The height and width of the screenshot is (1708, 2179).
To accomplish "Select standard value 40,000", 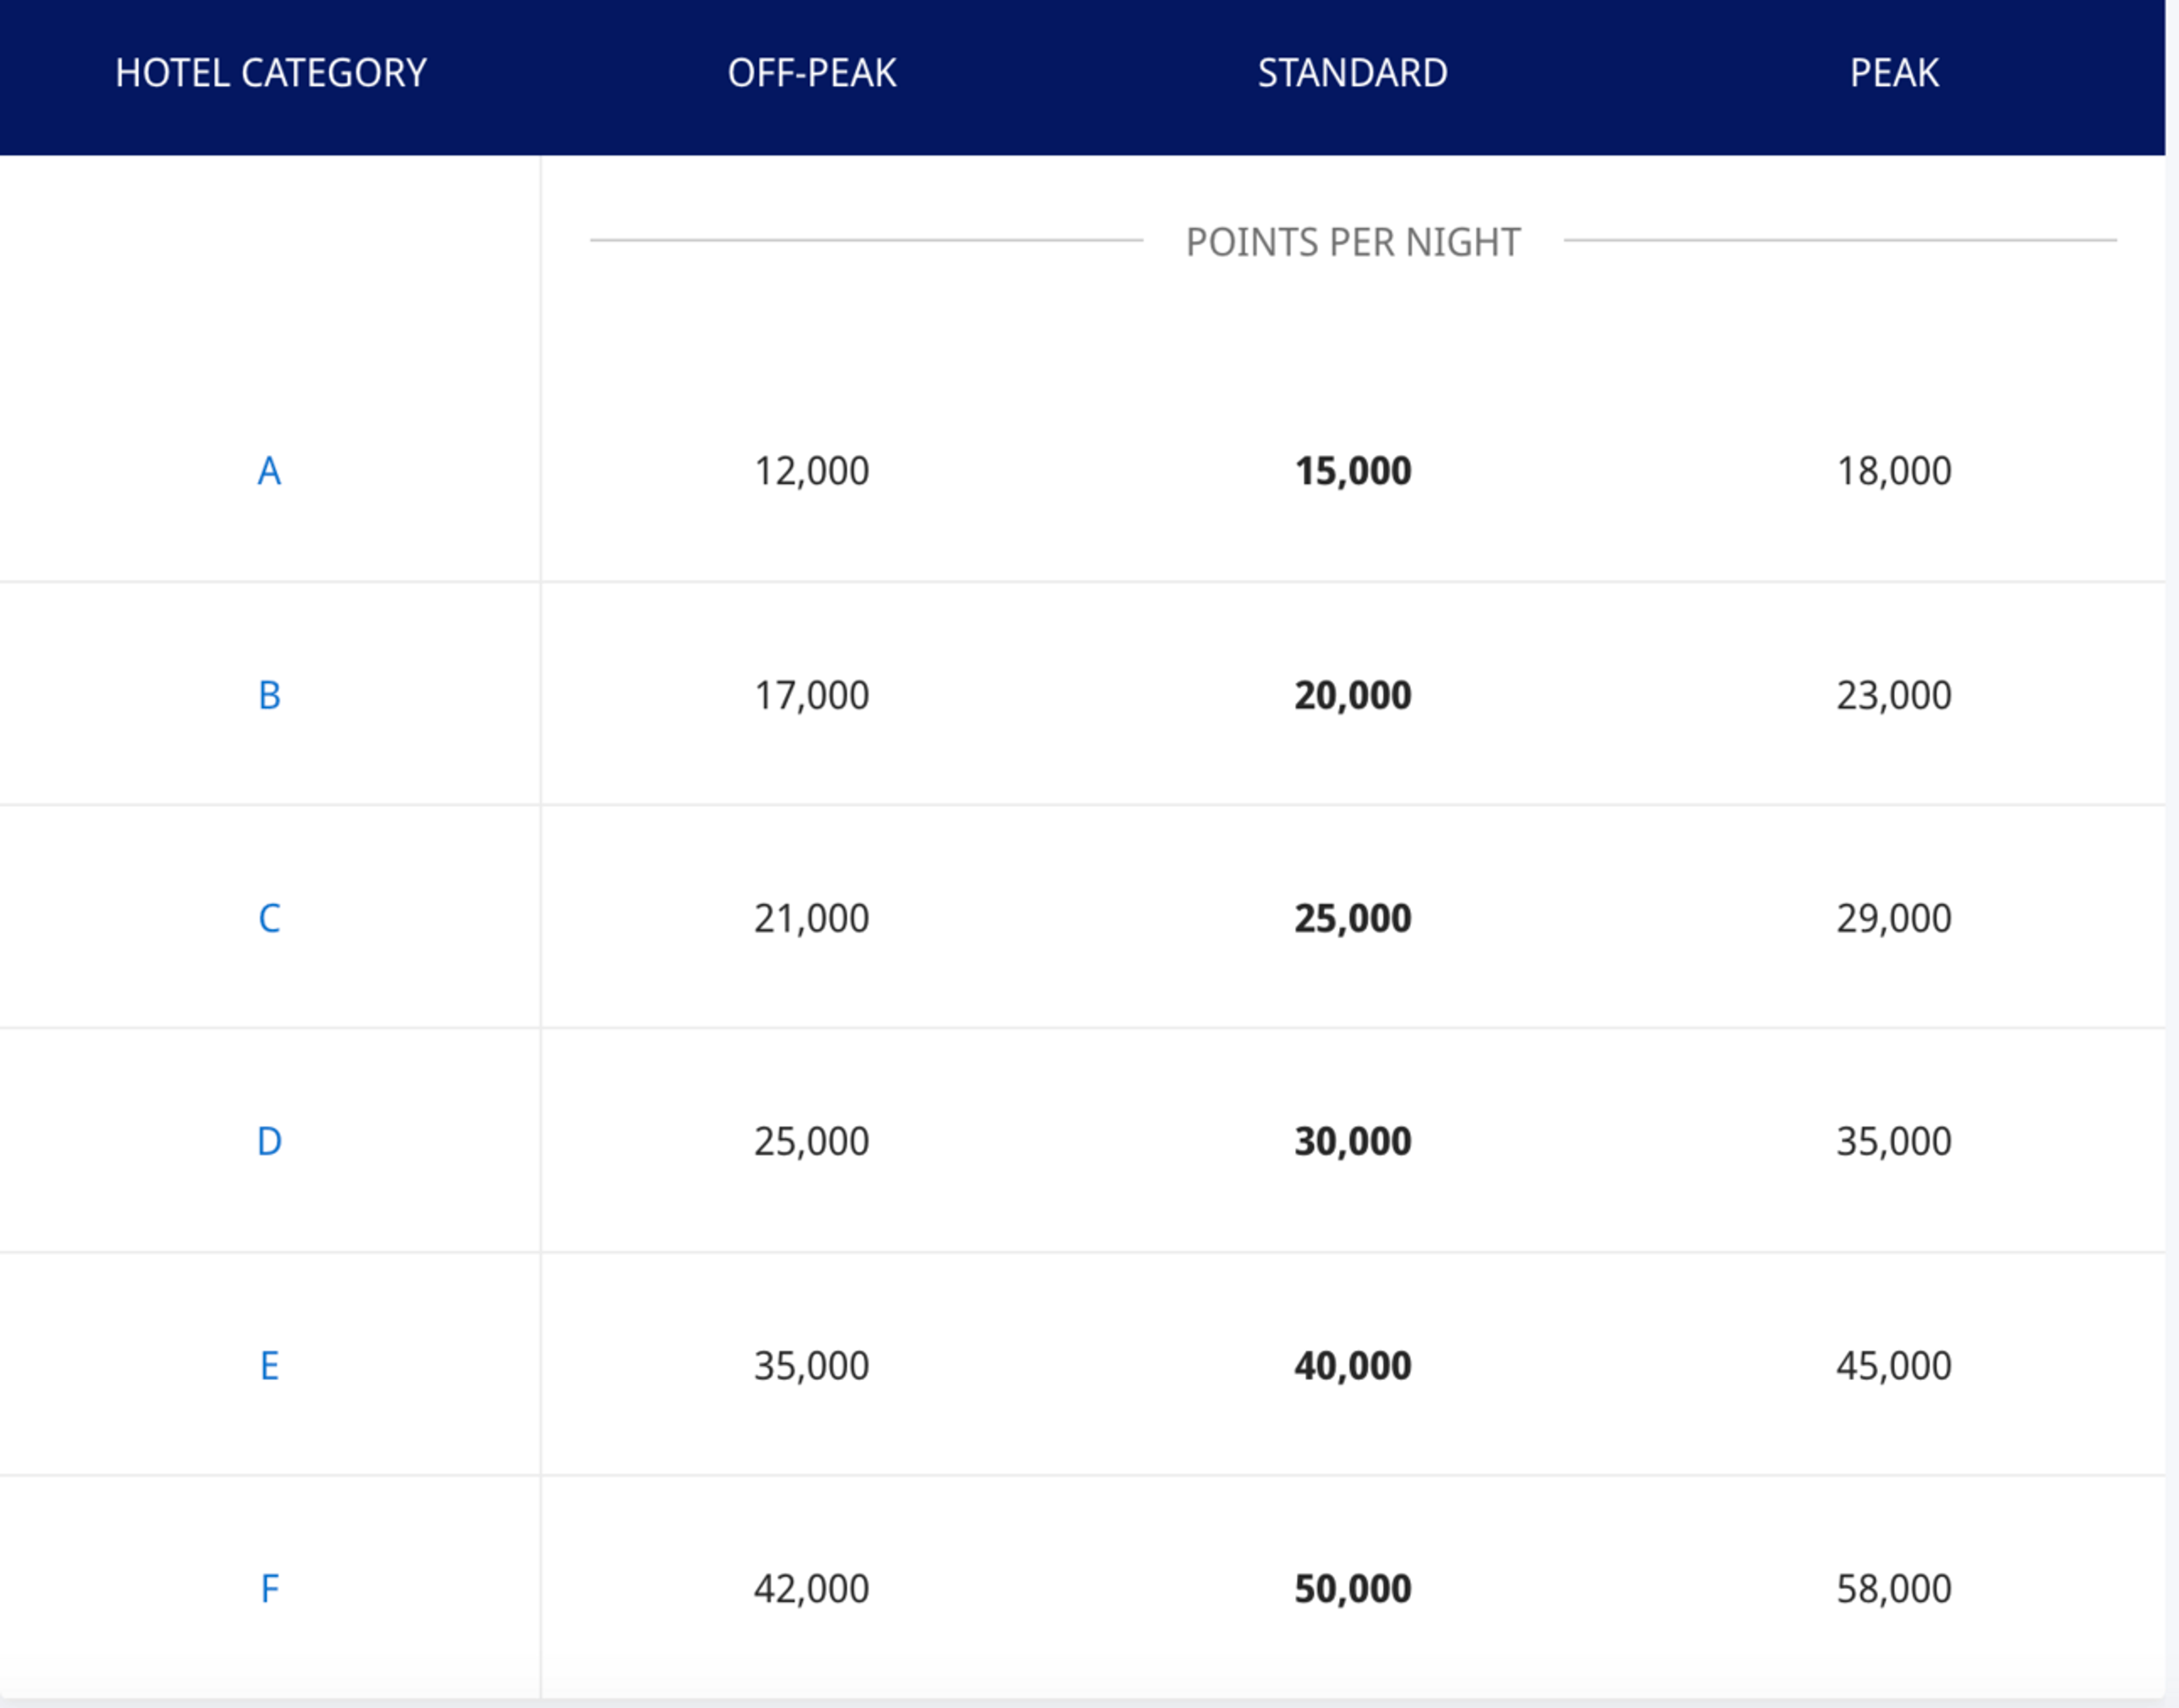I will 1353,1365.
